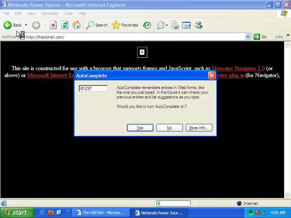
Task: Open the Tools menu
Action: point(68,13)
